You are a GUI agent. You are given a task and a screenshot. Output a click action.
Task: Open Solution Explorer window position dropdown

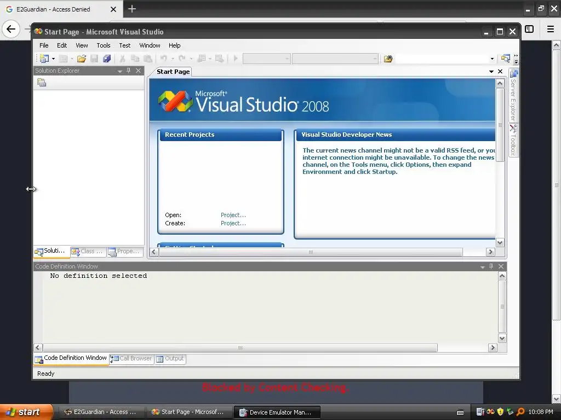pos(120,71)
